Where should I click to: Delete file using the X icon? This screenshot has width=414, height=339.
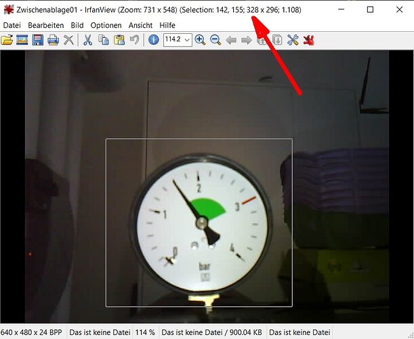pyautogui.click(x=68, y=40)
